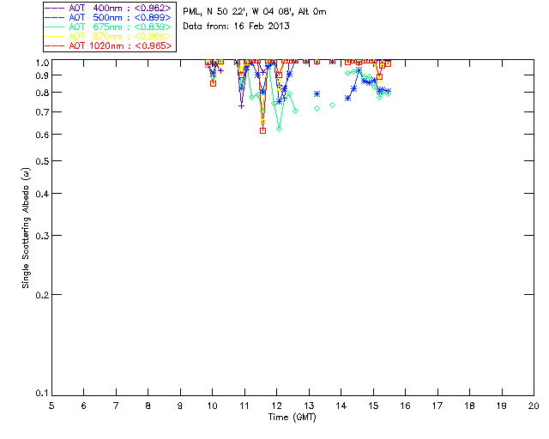549x439 pixels.
Task: Click the x-axis tick label '9'
Action: 180,406
